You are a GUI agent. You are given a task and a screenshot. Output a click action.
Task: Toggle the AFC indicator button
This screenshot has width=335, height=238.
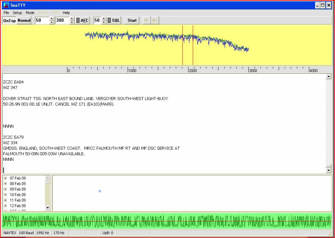point(82,20)
